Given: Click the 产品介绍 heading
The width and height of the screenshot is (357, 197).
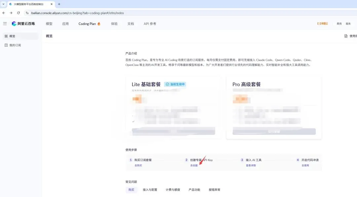Looking at the screenshot, I should 131,53.
